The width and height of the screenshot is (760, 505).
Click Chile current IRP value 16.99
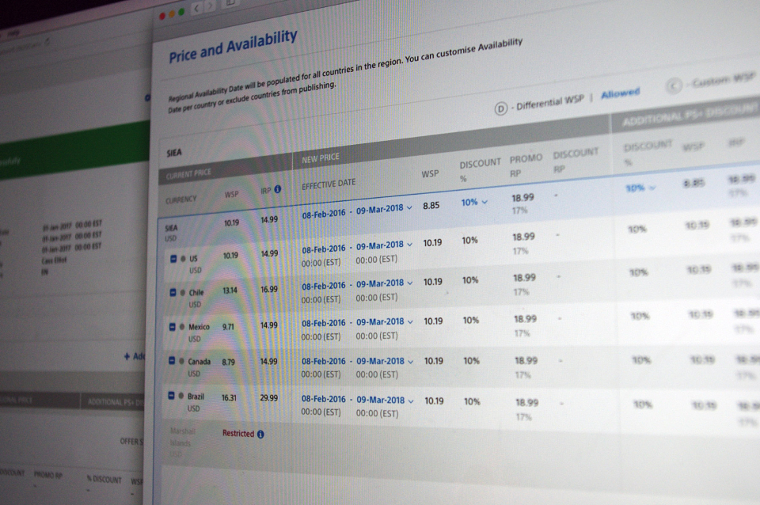[269, 290]
